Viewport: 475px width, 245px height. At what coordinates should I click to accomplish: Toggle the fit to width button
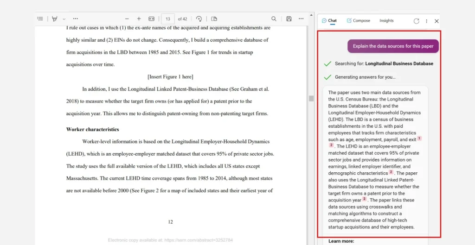click(151, 19)
